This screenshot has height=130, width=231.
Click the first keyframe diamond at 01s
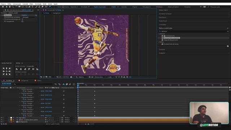coord(95,91)
